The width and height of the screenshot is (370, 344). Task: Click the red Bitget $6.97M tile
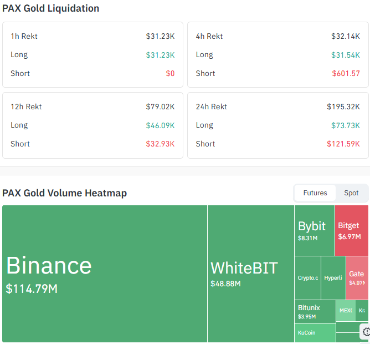coord(352,230)
